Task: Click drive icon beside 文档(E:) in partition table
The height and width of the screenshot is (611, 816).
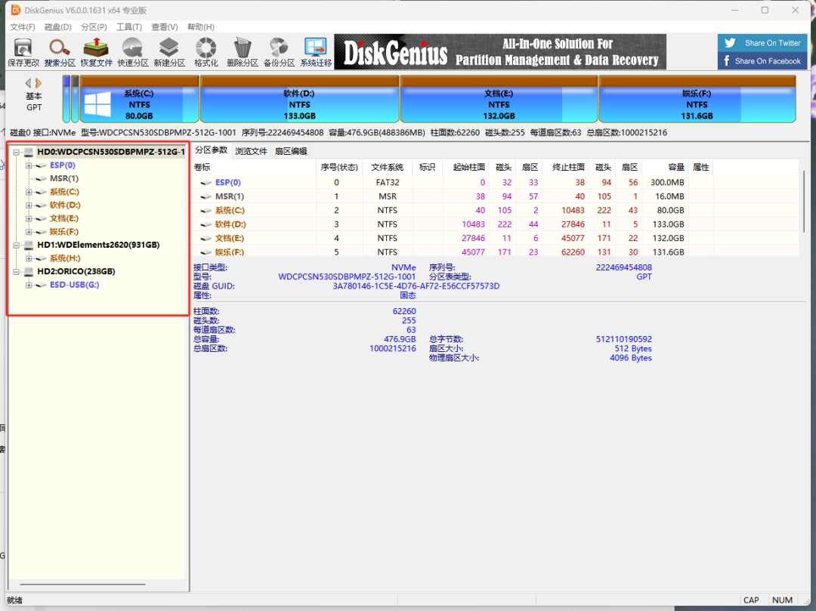Action: click(x=206, y=238)
